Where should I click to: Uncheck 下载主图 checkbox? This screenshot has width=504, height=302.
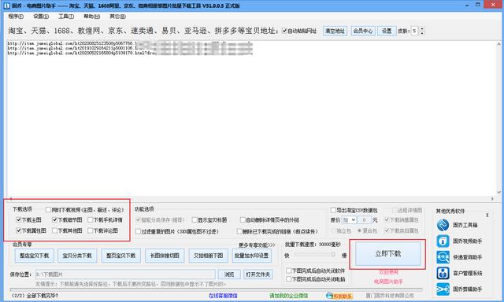click(19, 220)
